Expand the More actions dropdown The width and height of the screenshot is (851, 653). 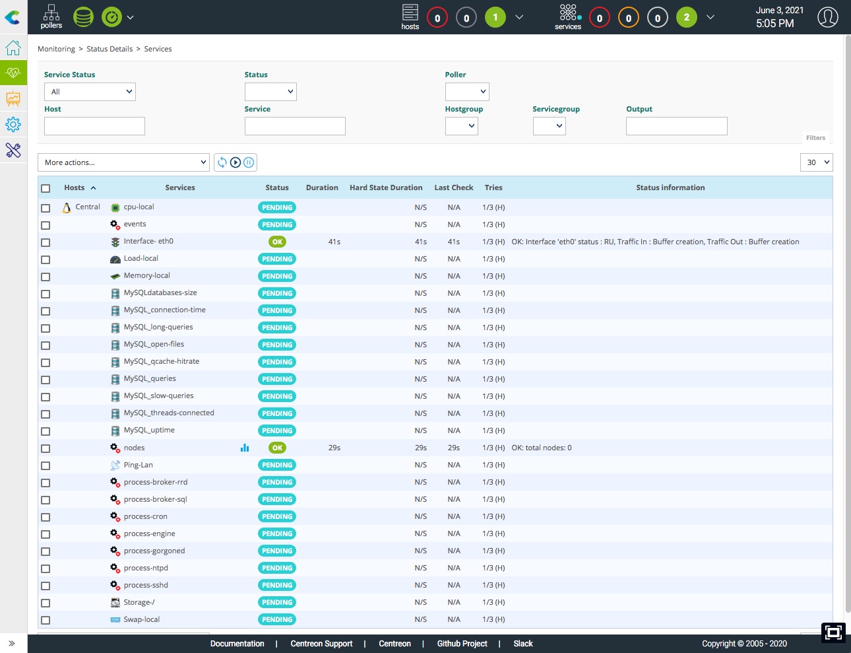point(123,162)
